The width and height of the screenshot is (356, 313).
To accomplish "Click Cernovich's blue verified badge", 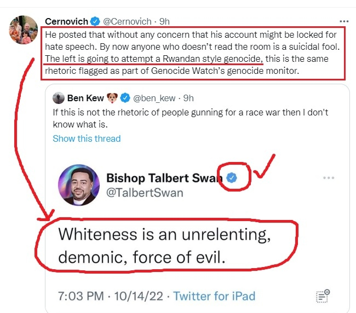I will (x=95, y=21).
